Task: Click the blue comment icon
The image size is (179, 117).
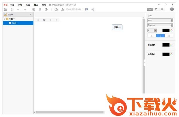Action: point(87,9)
